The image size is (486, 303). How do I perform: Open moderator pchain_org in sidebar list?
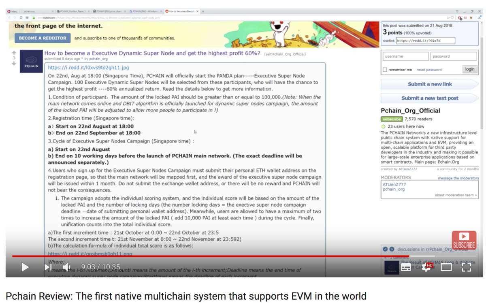click(394, 189)
